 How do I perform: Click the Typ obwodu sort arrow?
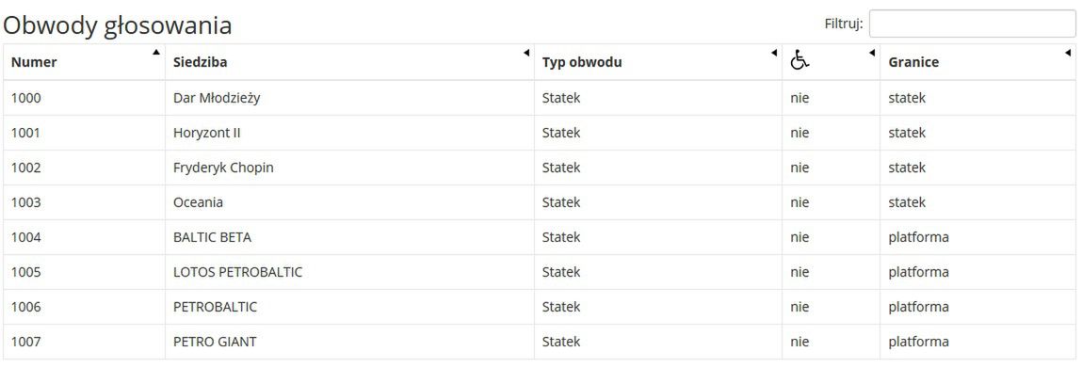click(773, 53)
